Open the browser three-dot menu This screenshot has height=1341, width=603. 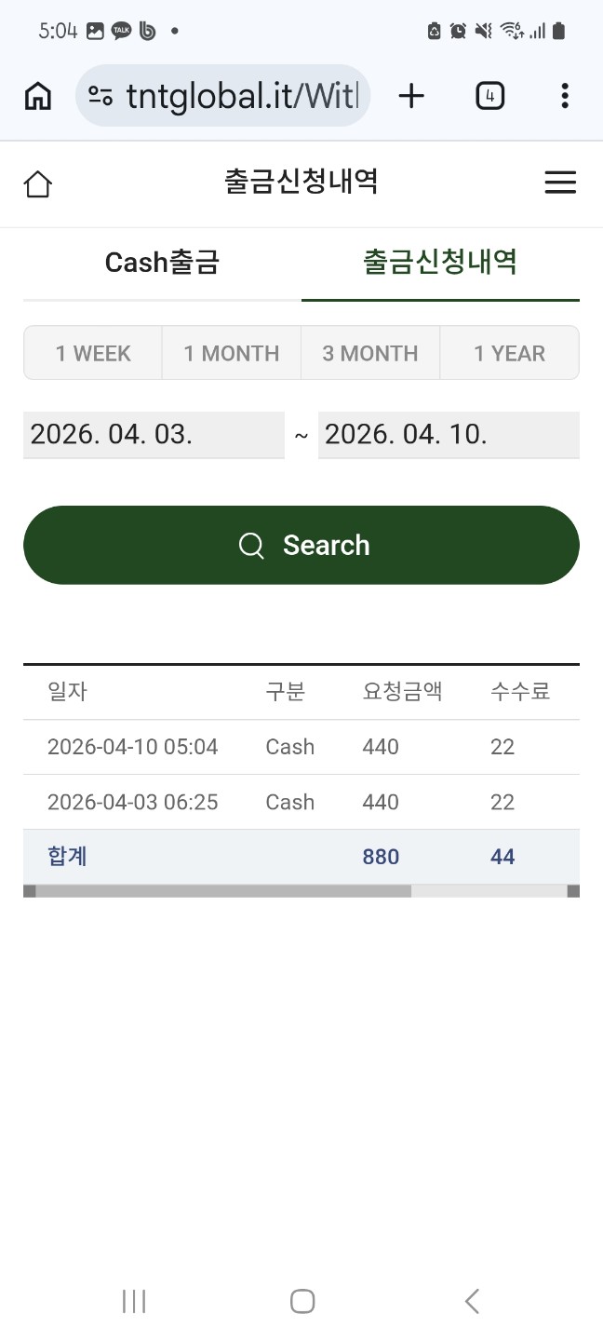(x=564, y=96)
